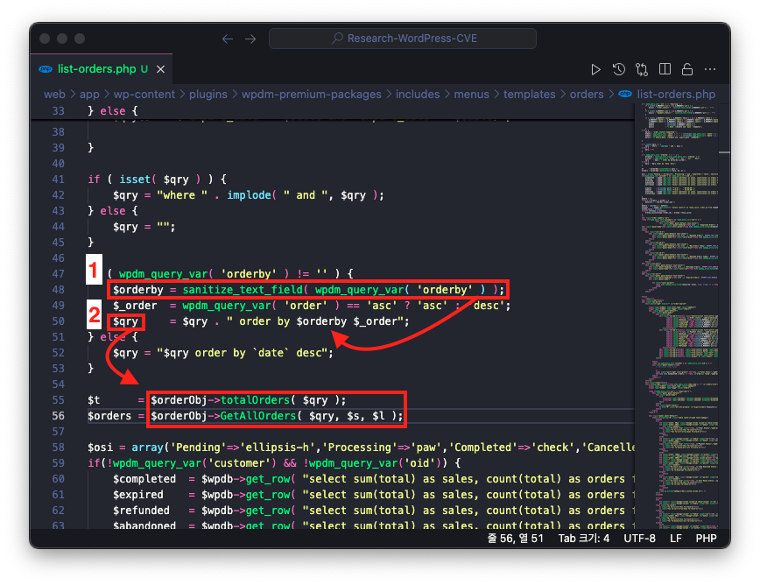
Task: Open the 'includes' breadcrumb
Action: point(418,94)
